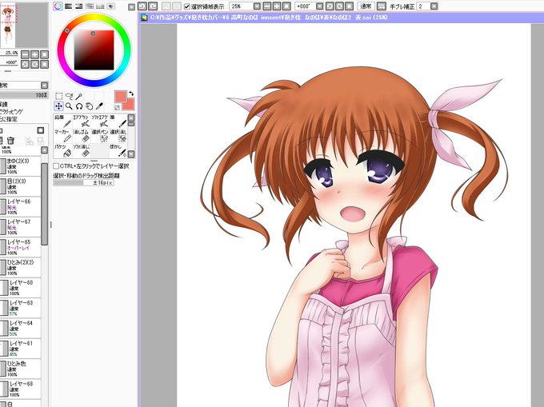Select the eyedropper color picker tool
The height and width of the screenshot is (407, 544).
(x=99, y=106)
